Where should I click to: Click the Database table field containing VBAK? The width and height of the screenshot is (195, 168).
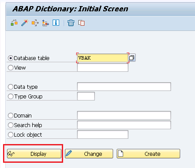(x=103, y=58)
